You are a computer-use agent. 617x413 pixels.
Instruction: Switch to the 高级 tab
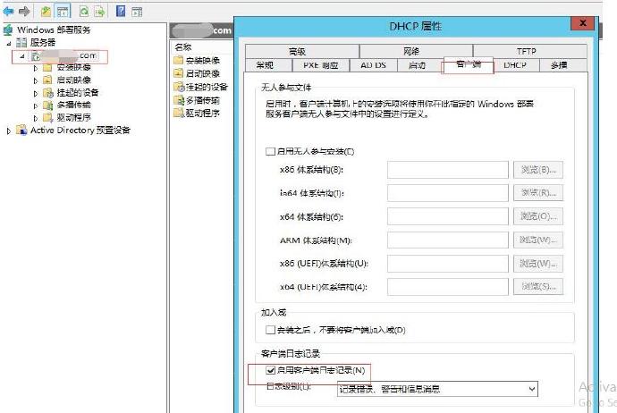[302, 52]
